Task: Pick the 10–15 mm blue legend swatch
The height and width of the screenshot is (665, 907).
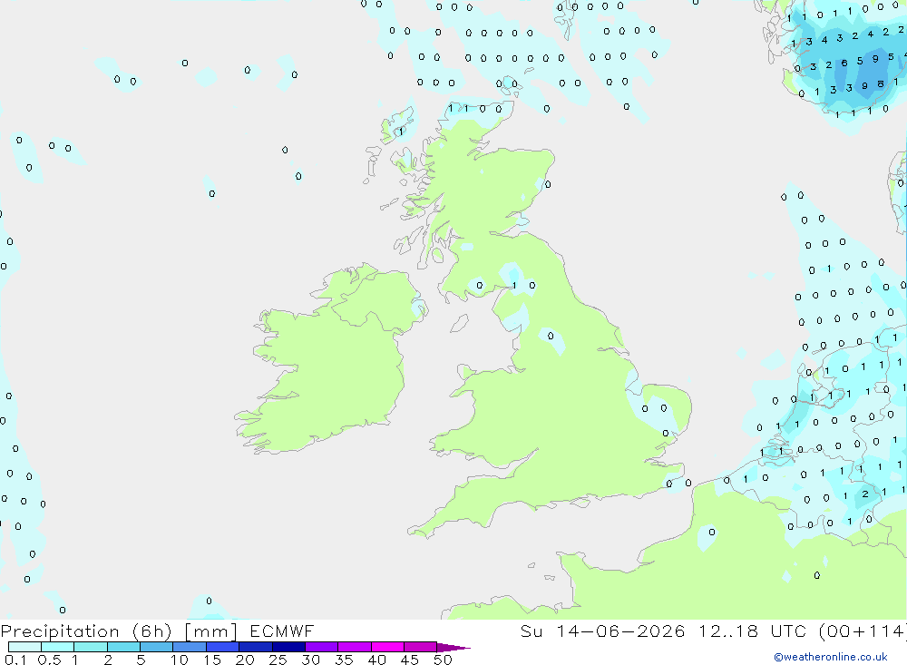Action: point(190,647)
